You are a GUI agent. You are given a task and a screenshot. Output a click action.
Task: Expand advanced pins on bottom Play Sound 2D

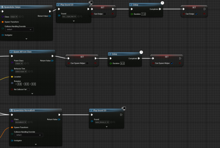point(107,127)
